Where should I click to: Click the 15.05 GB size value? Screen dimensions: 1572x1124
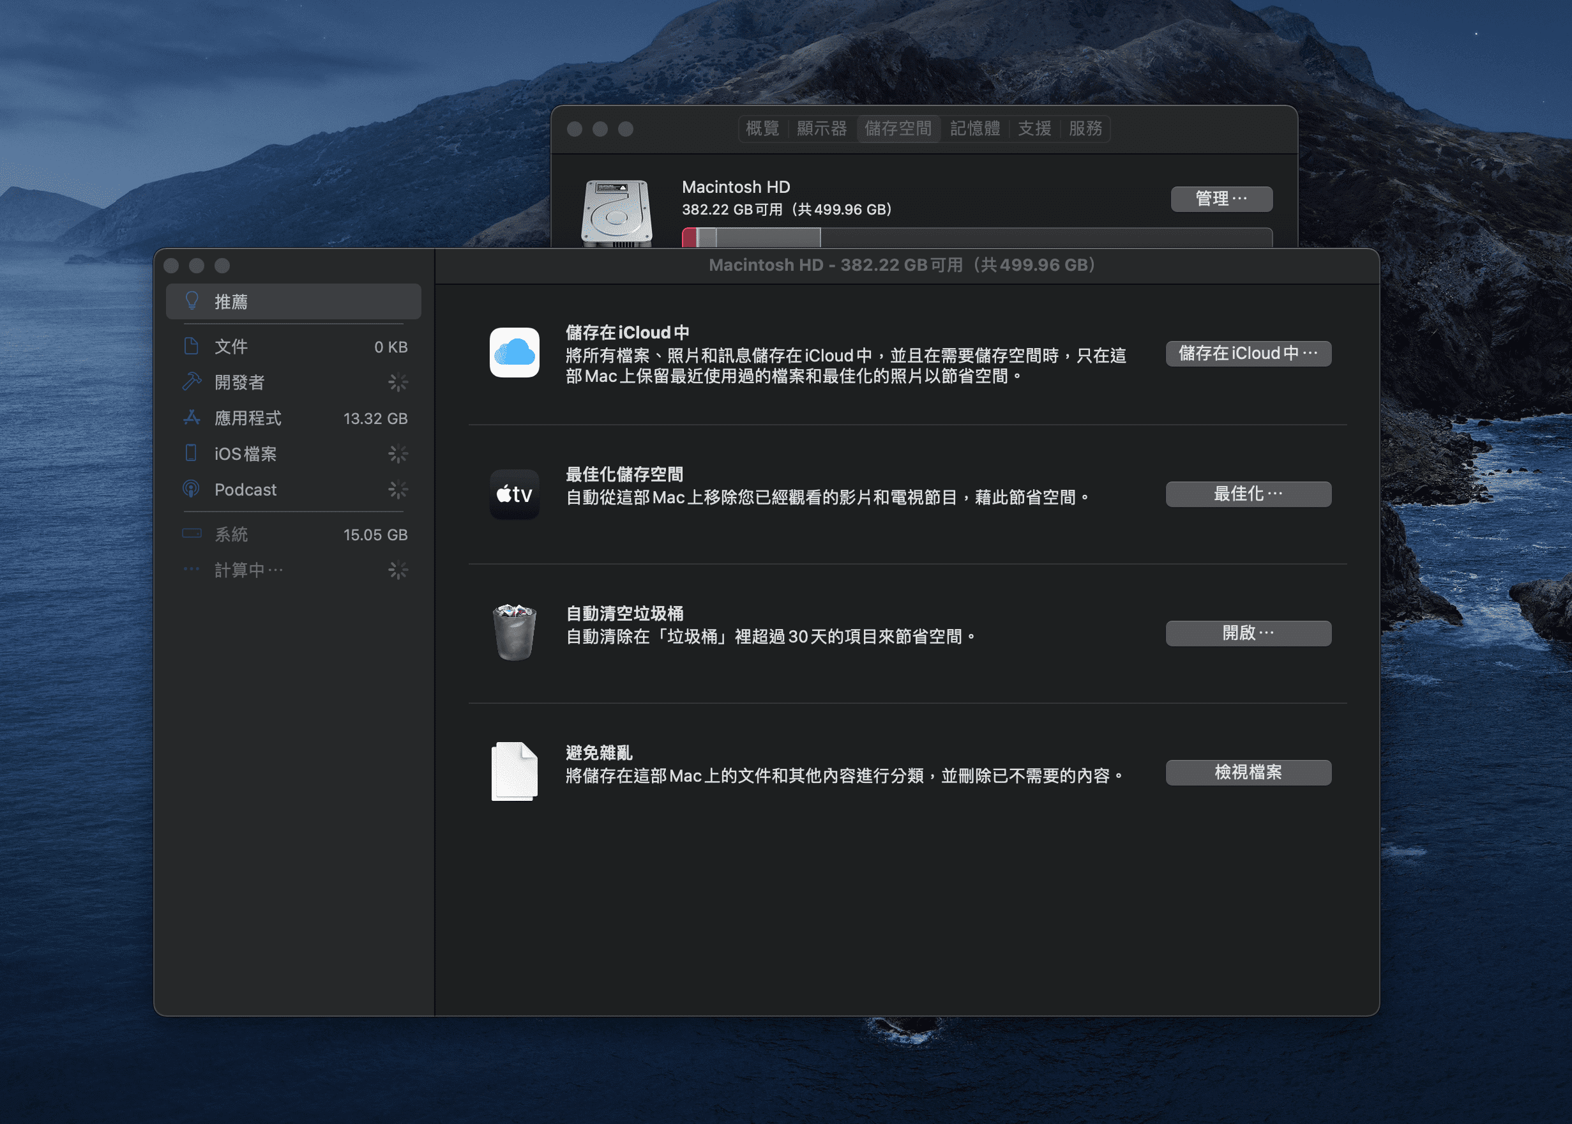pyautogui.click(x=375, y=535)
